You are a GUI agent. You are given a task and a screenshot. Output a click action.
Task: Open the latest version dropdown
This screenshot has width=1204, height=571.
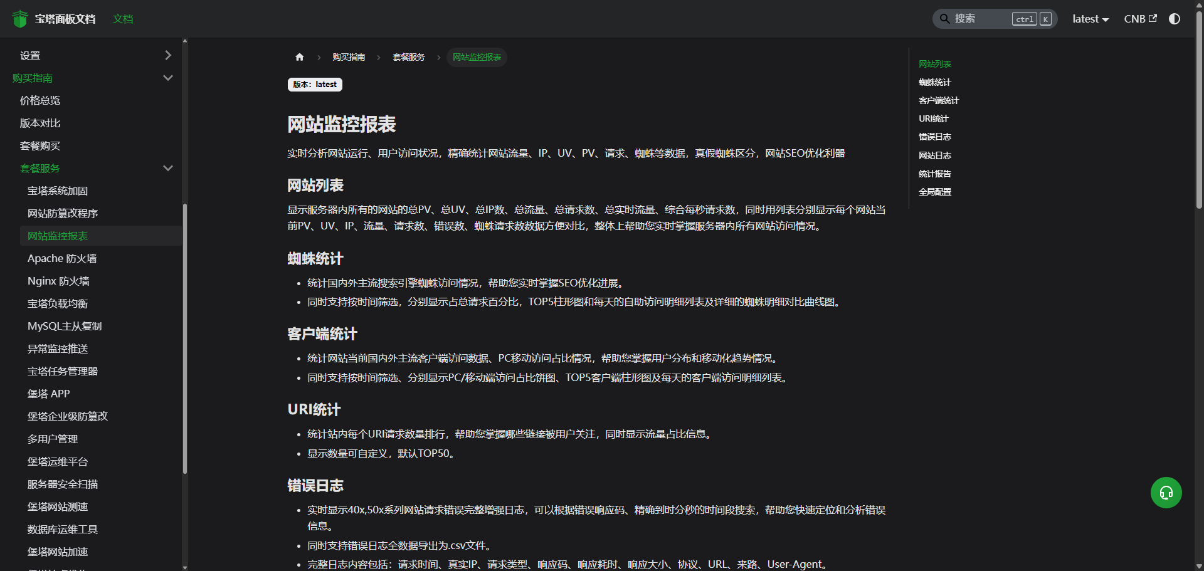[x=1090, y=19]
